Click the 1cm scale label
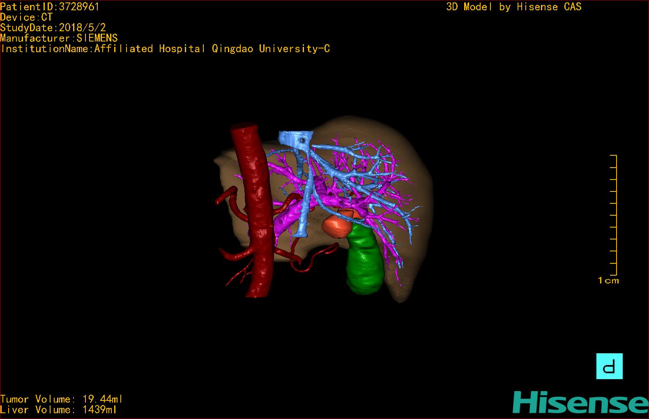Screen dimensions: 649x419 608,281
